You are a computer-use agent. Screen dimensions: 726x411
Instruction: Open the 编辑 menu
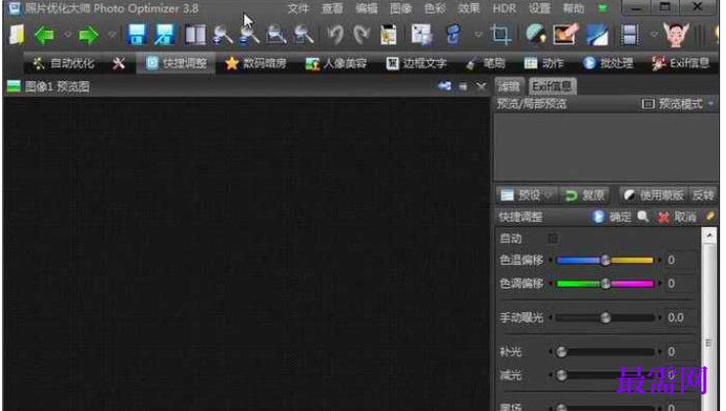coord(366,9)
